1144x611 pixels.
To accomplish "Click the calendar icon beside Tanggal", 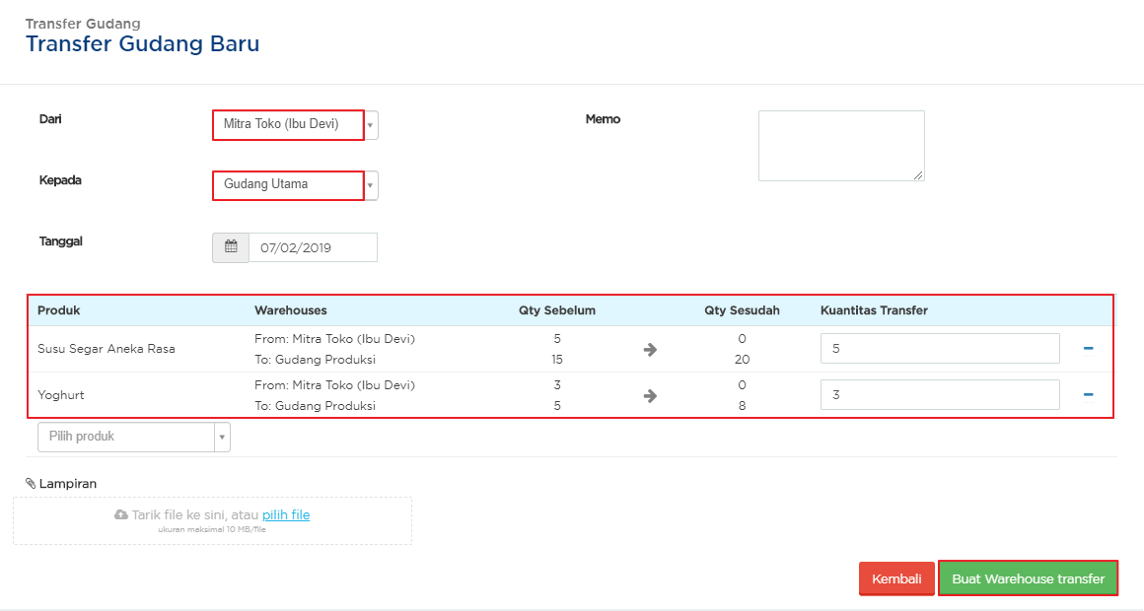I will 231,247.
